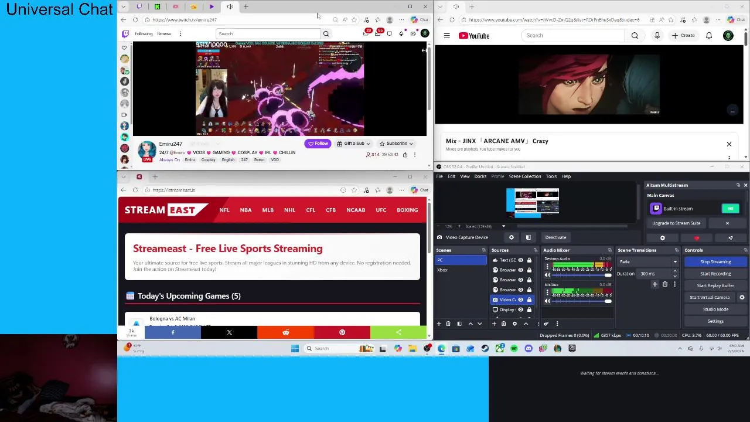The image size is (750, 422).
Task: Open OBS Tools menu
Action: [551, 176]
